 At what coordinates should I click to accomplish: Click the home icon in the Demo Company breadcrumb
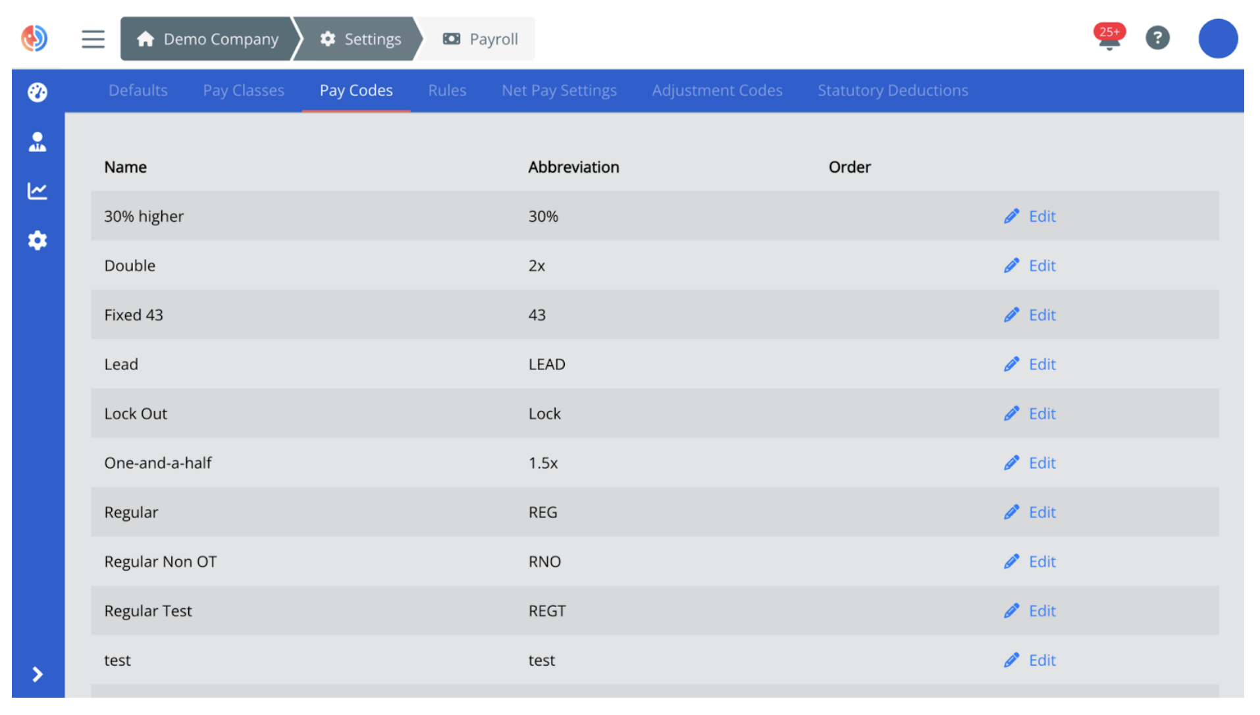(146, 39)
